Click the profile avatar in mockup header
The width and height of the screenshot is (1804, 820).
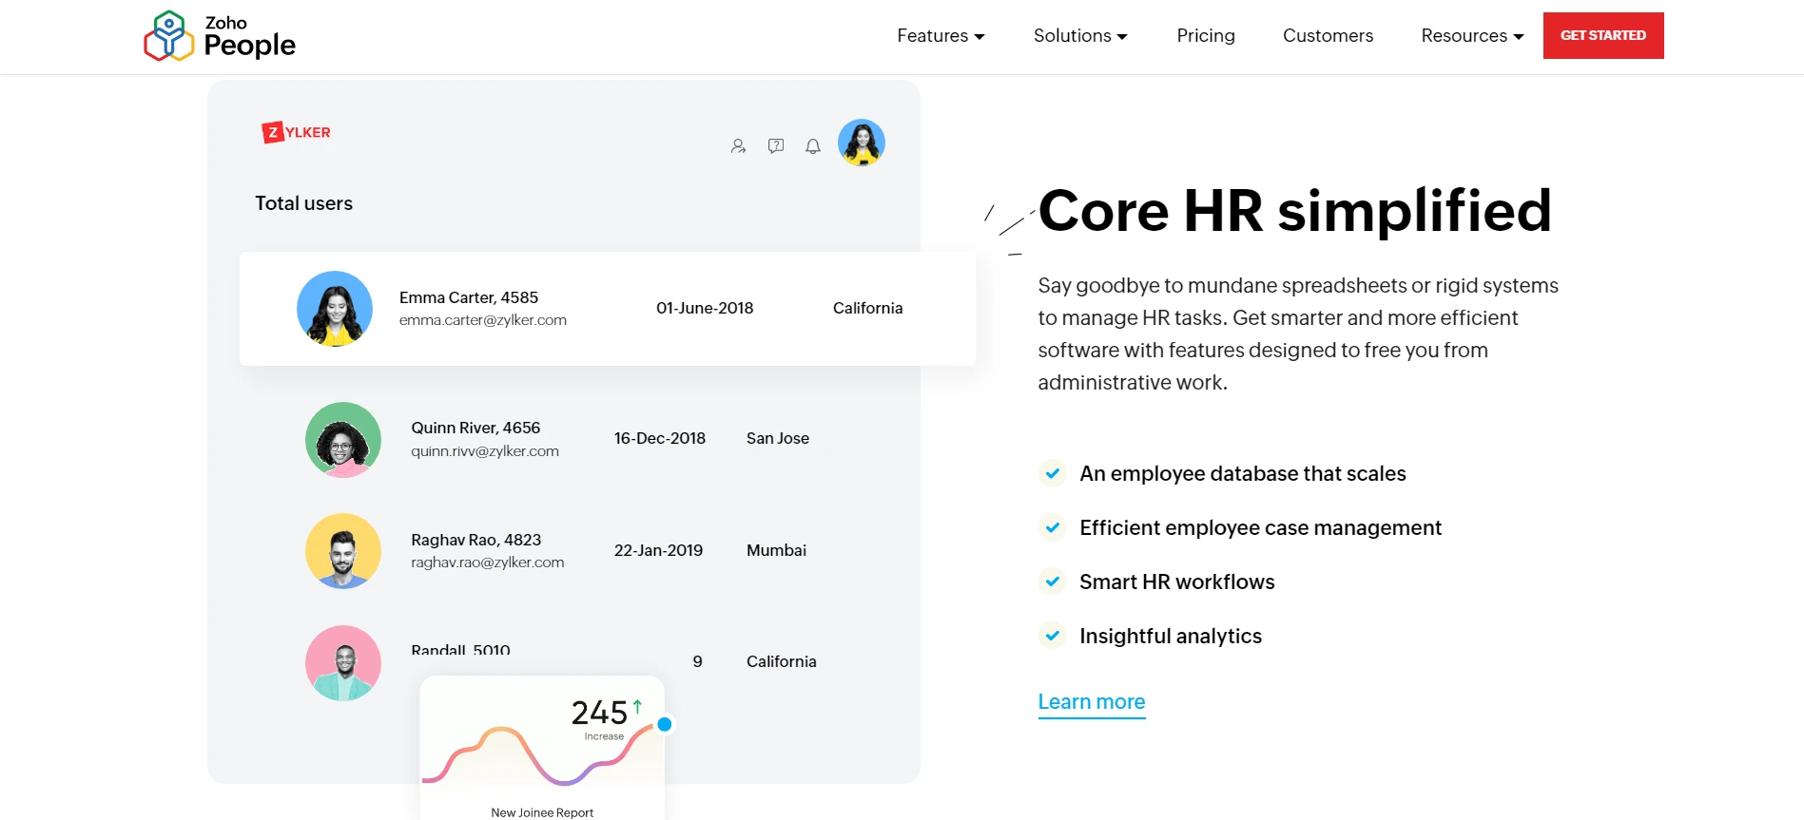point(862,143)
